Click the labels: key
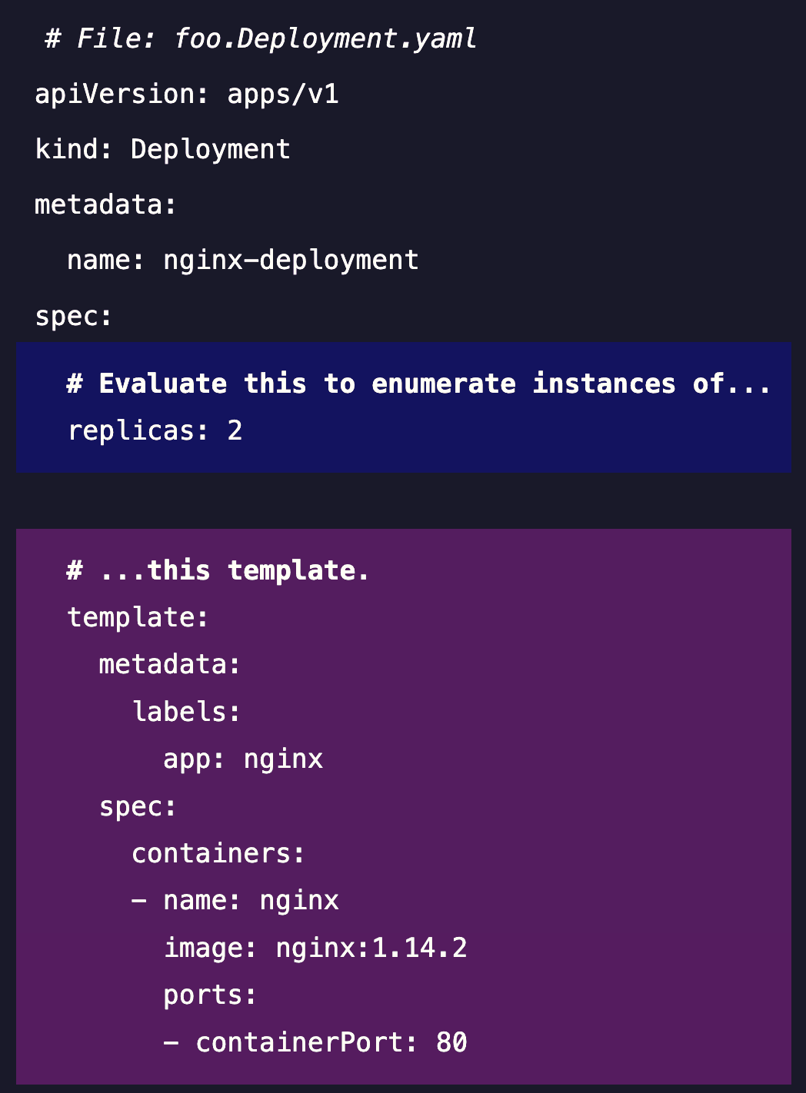The width and height of the screenshot is (806, 1093). [187, 712]
